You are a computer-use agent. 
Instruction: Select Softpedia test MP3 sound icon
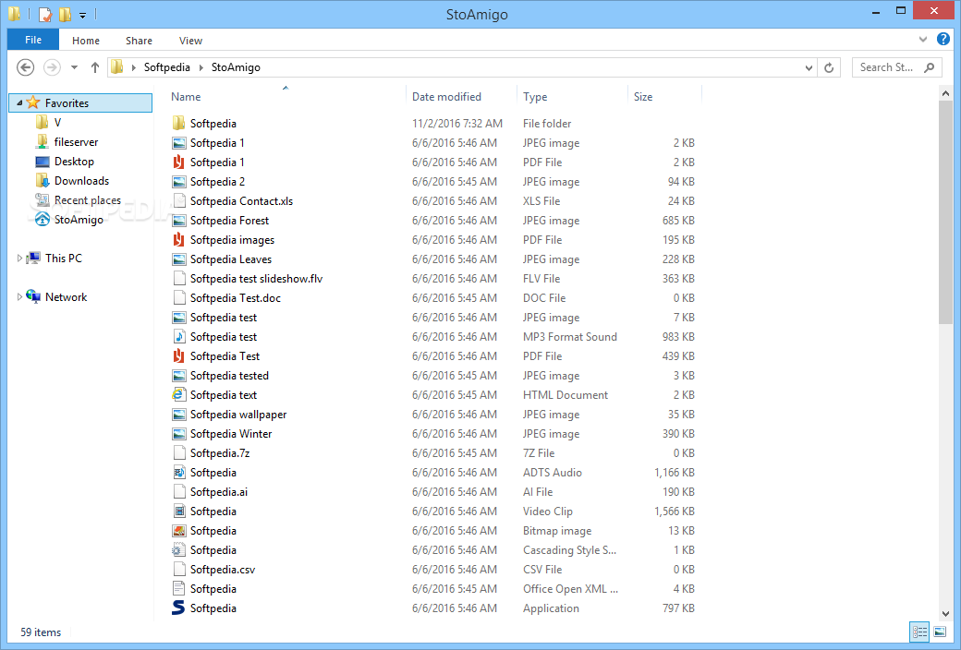point(179,337)
